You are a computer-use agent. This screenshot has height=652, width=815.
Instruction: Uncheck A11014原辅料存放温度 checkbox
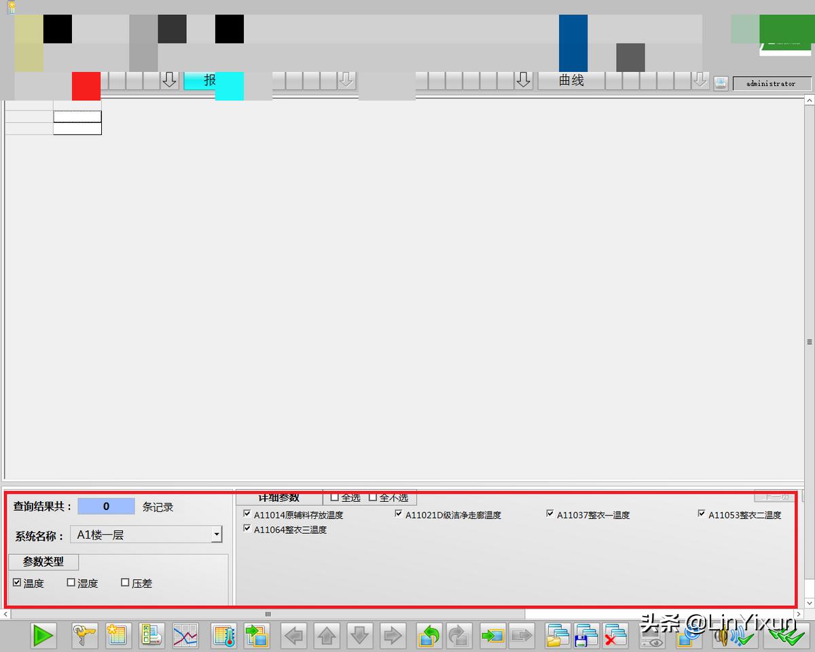[x=247, y=514]
